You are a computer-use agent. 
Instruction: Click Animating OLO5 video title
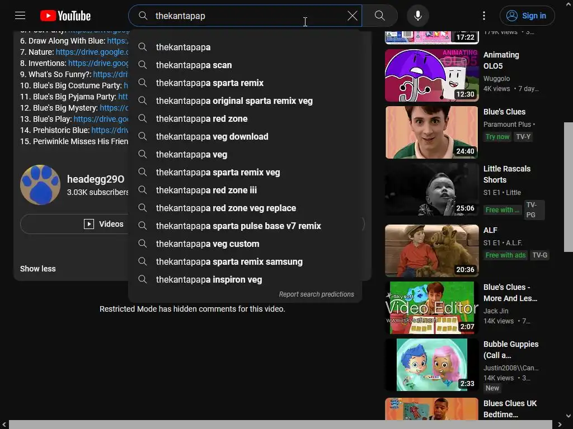pyautogui.click(x=501, y=60)
